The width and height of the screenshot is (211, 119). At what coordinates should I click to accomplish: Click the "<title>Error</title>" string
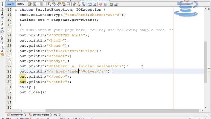click(x=72, y=51)
